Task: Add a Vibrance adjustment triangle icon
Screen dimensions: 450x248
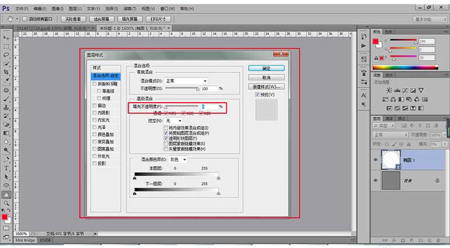Action: coord(421,90)
